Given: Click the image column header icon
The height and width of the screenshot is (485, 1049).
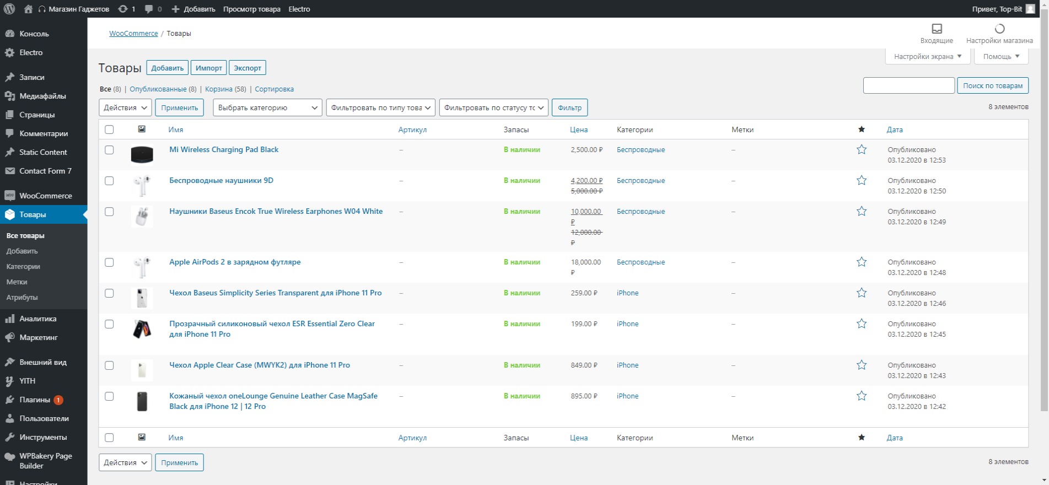Looking at the screenshot, I should 142,129.
